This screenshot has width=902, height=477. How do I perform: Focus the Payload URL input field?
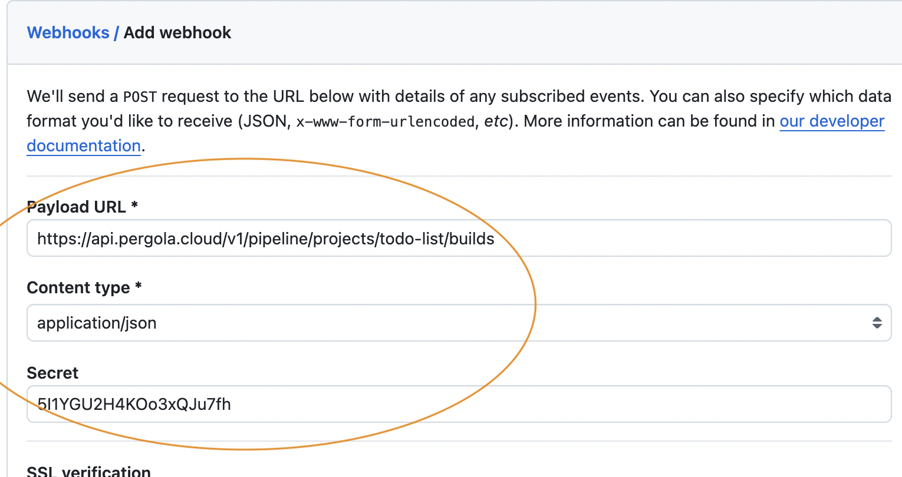(648, 238)
